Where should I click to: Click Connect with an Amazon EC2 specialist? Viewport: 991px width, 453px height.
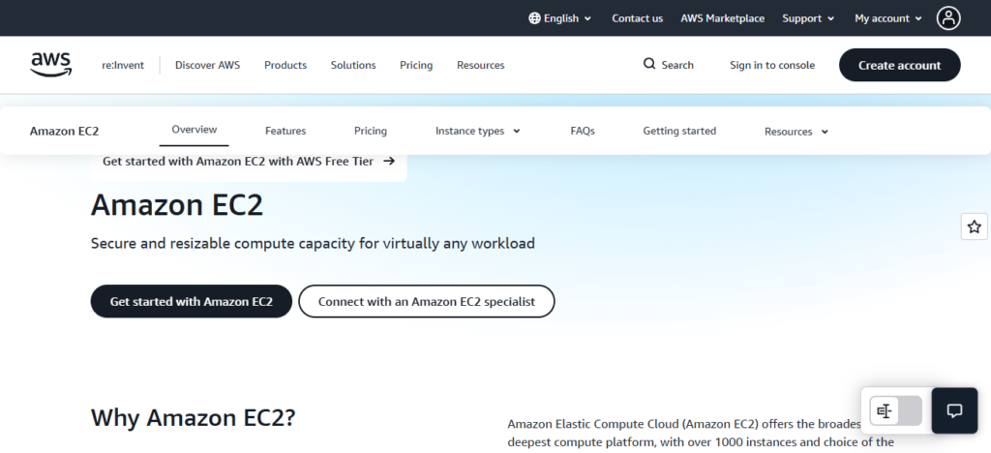427,301
